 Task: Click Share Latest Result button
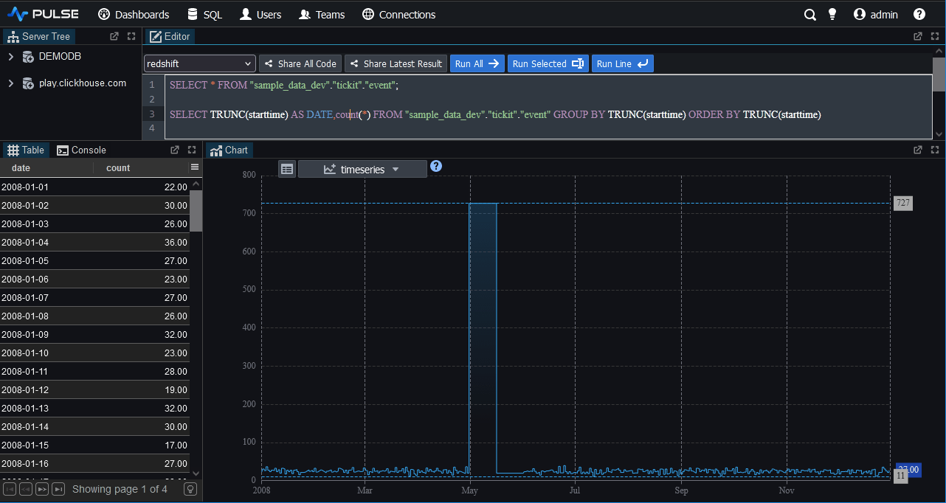click(396, 63)
